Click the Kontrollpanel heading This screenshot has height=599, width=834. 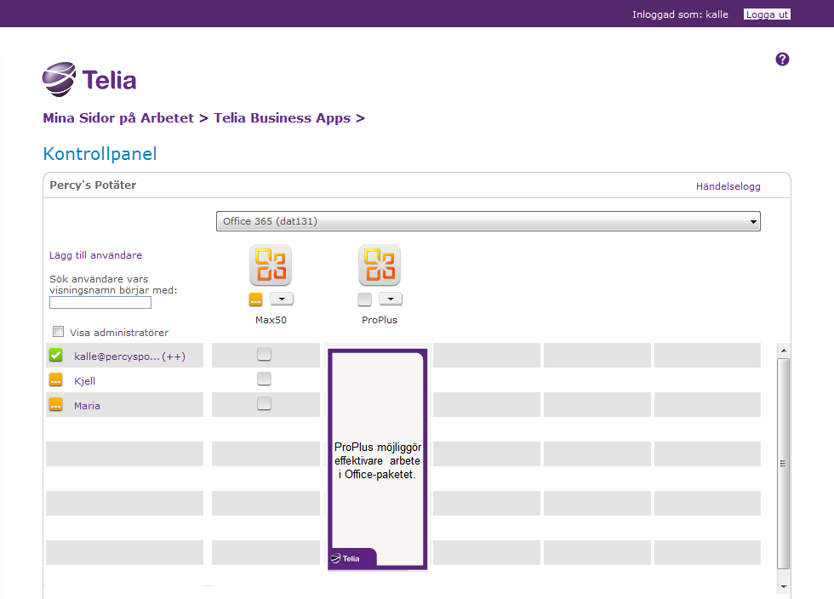[100, 154]
